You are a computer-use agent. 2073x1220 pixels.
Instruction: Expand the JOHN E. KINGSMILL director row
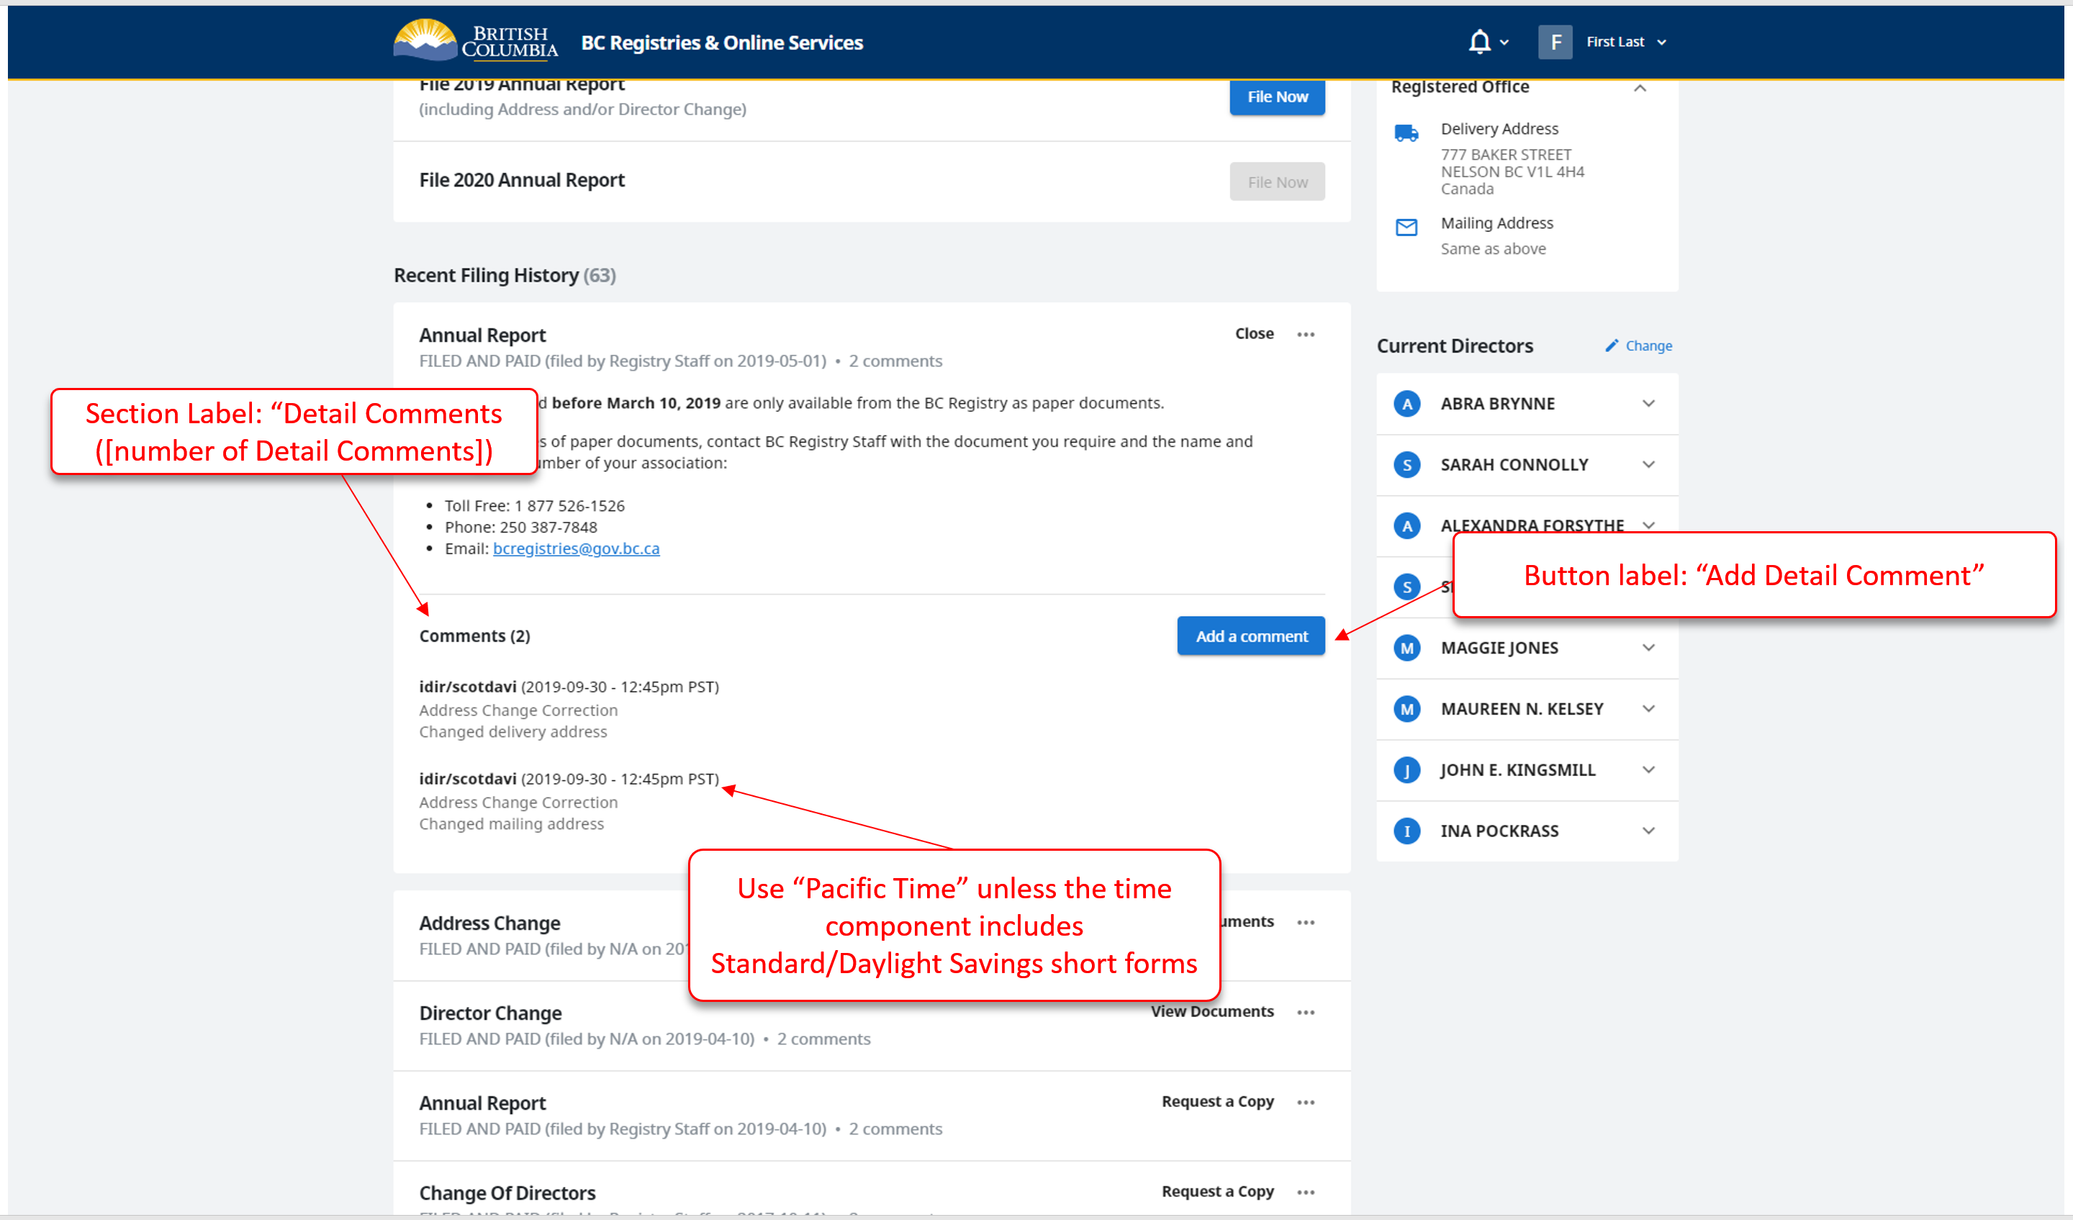point(1648,770)
